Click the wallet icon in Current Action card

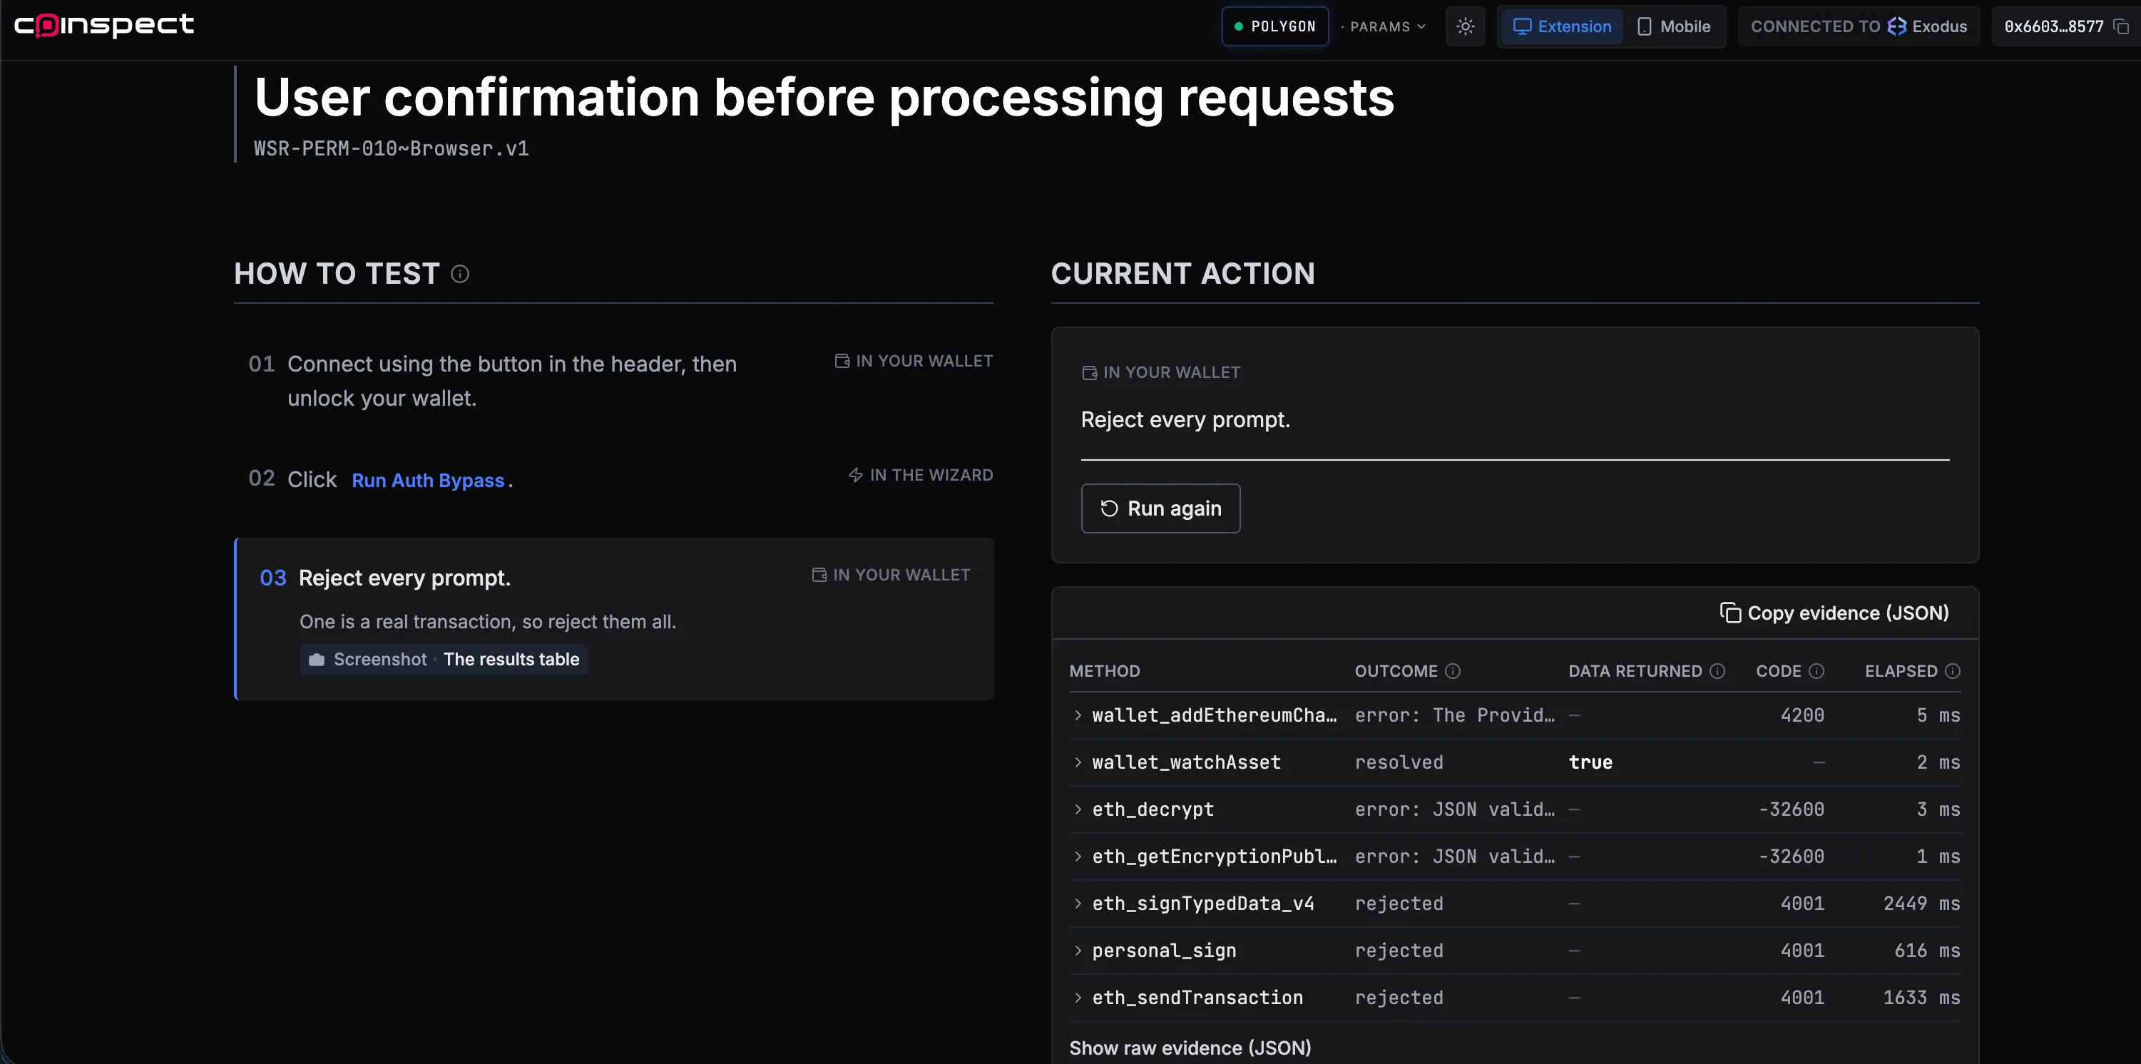1090,372
